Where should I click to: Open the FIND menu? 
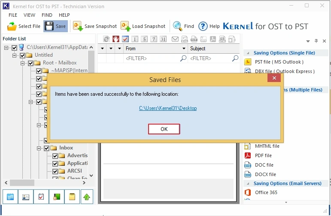47,15
